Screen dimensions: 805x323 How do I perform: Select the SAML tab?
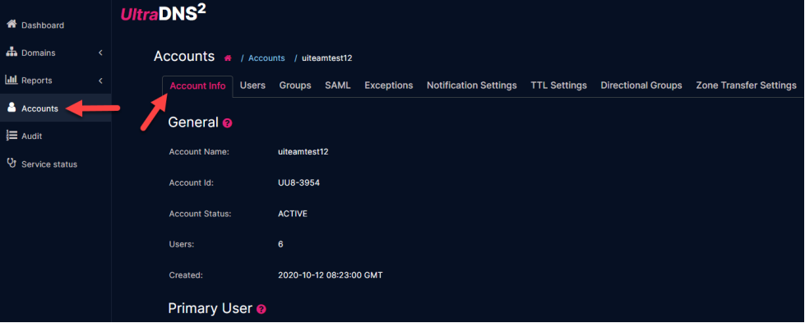(x=338, y=85)
